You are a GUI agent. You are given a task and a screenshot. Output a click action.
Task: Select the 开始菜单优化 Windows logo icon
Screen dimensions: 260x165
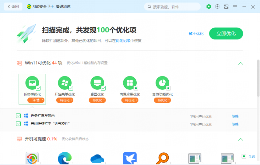coord(65,83)
